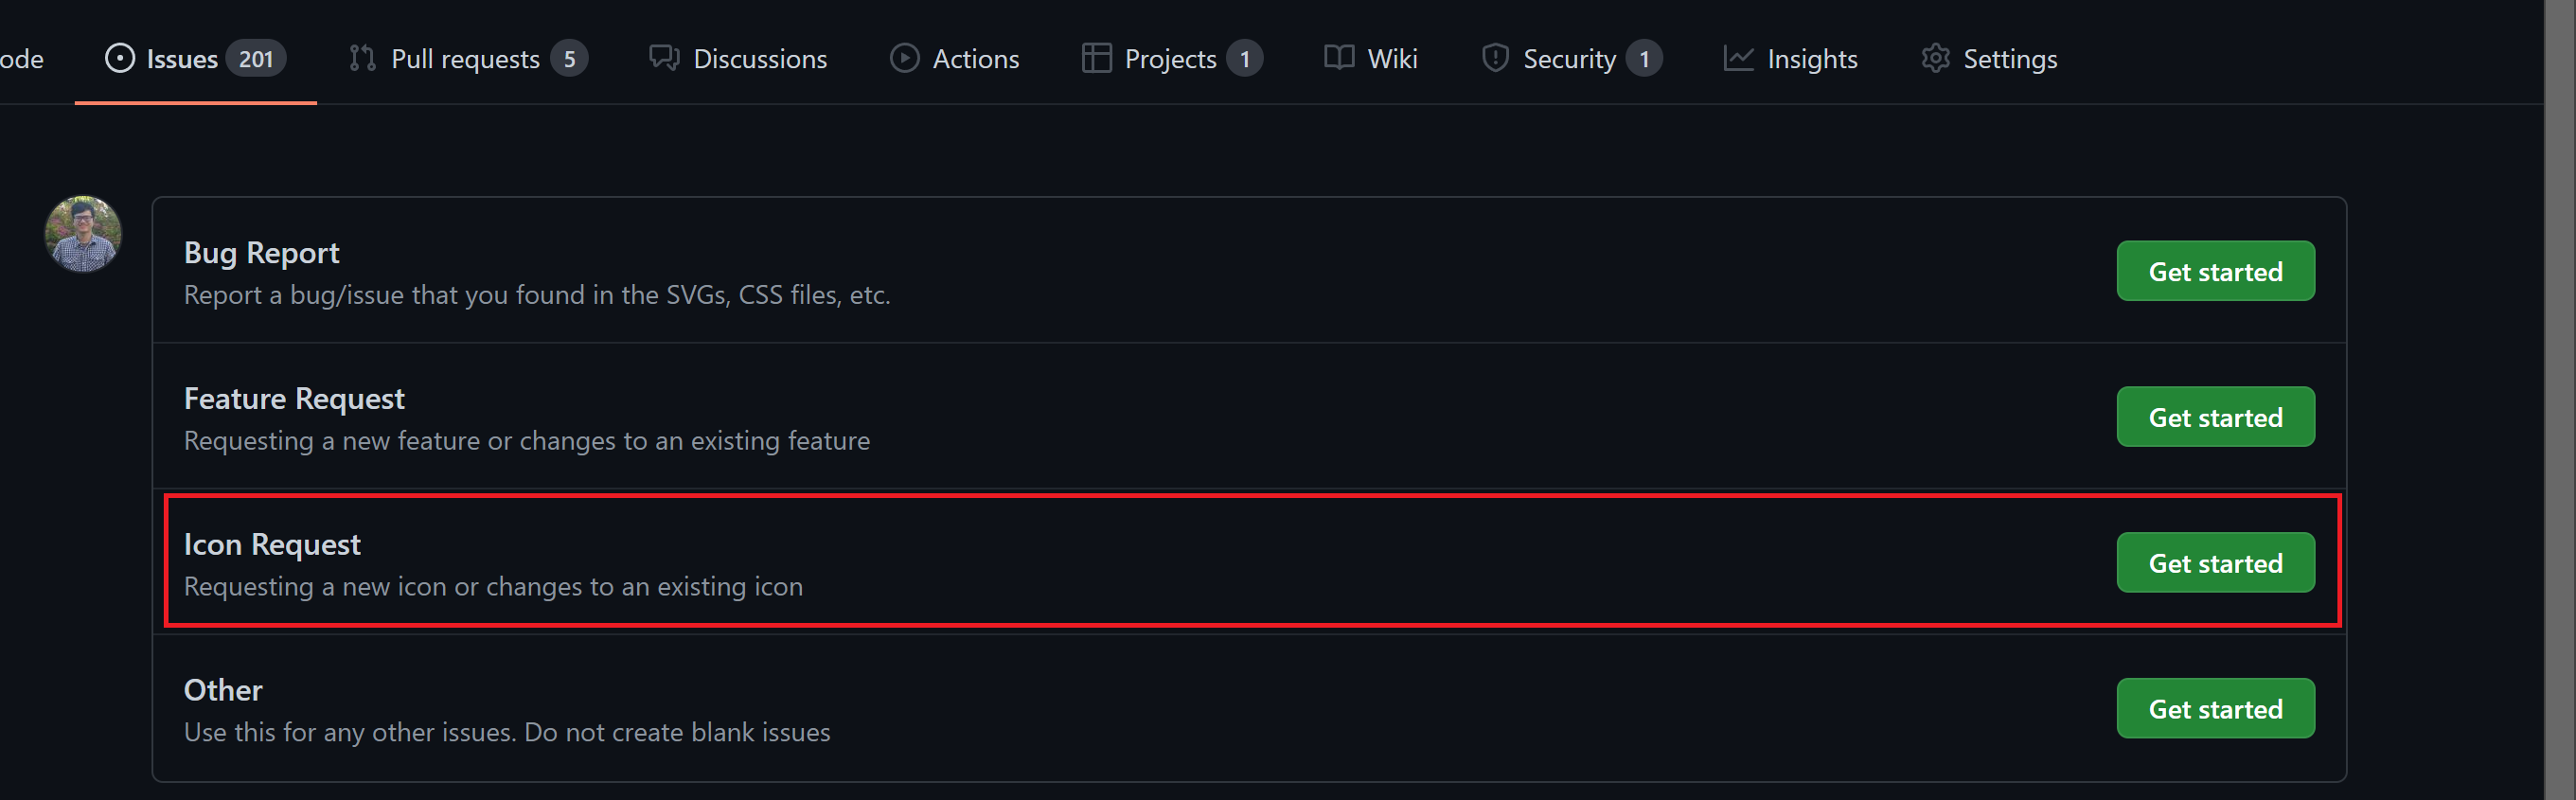
Task: Click the vertical scrollbar on right edge
Action: 2559,400
